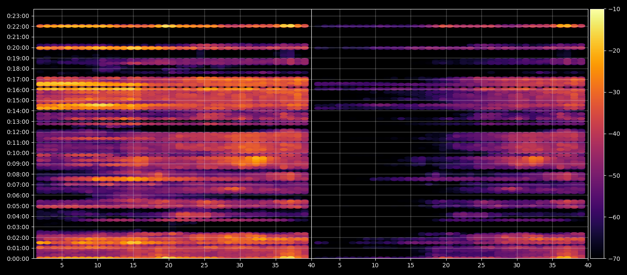This screenshot has height=275, width=627.
Task: Click the 0:16:00 y-axis tick label
Action: pos(18,90)
